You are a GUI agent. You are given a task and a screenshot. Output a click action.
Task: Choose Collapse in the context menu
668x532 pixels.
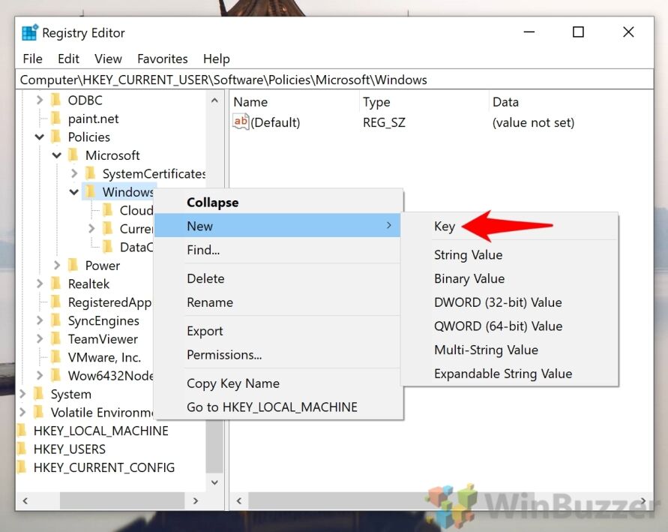279,202
